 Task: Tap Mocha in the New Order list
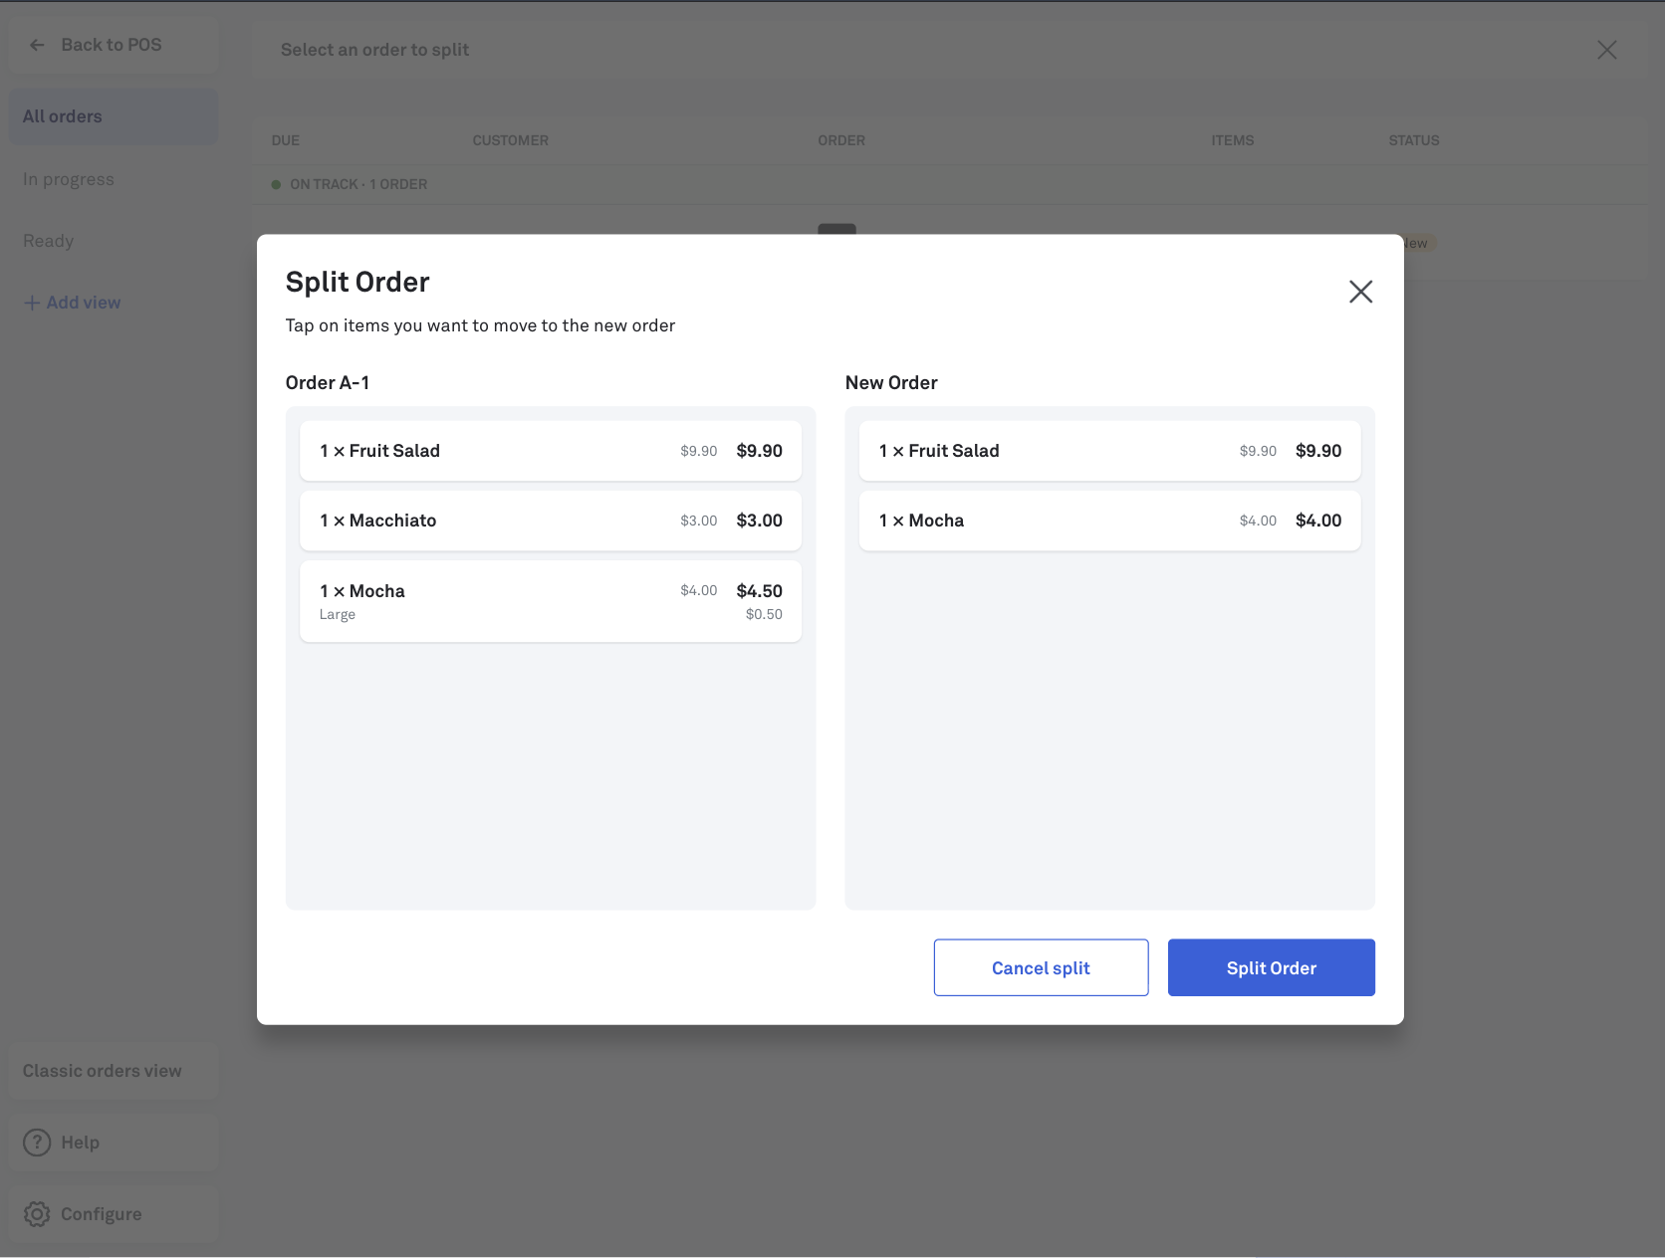click(x=1109, y=521)
